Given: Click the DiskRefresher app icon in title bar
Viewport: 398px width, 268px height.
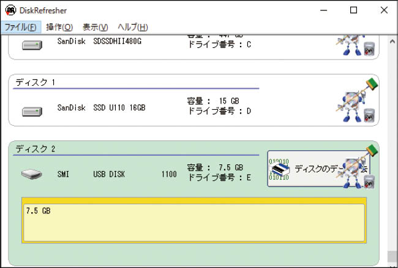Looking at the screenshot, I should click(9, 10).
